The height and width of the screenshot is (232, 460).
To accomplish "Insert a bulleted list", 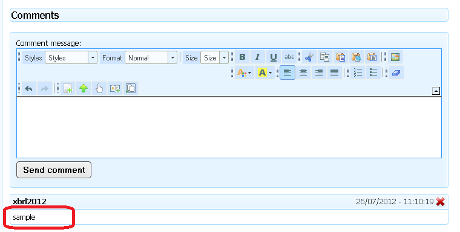I will (373, 72).
